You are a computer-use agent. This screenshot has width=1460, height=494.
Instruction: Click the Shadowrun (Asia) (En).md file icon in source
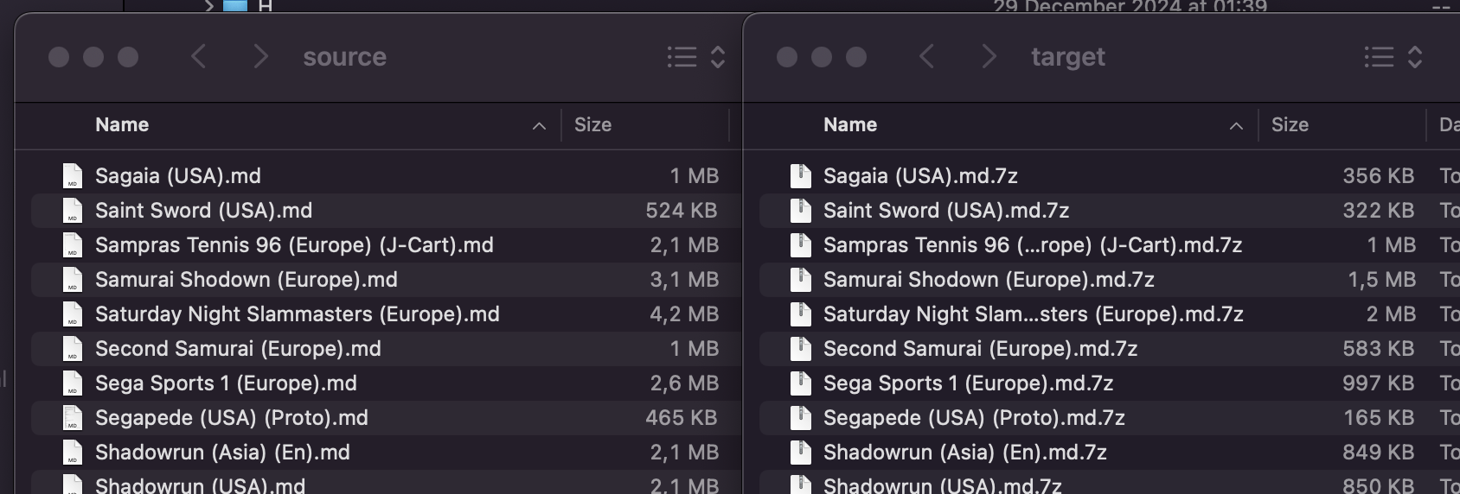(73, 453)
